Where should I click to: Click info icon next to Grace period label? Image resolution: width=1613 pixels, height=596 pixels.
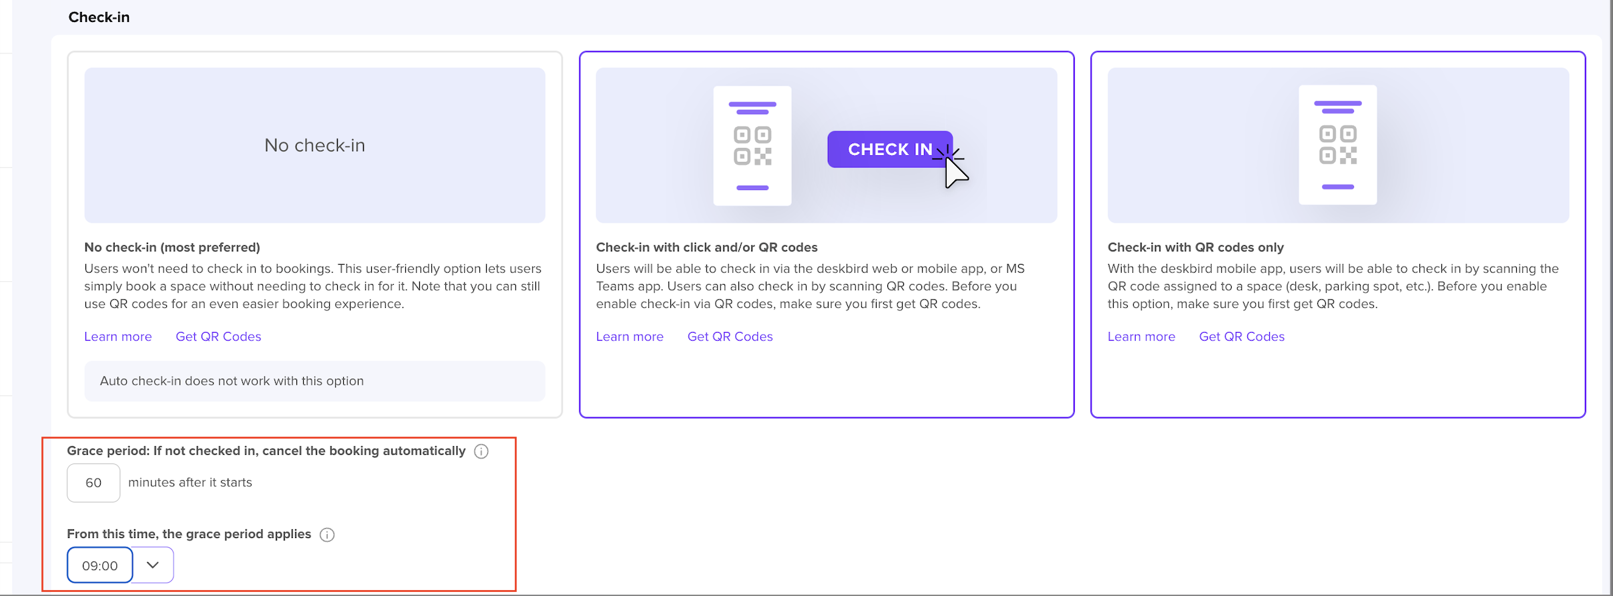pos(481,451)
